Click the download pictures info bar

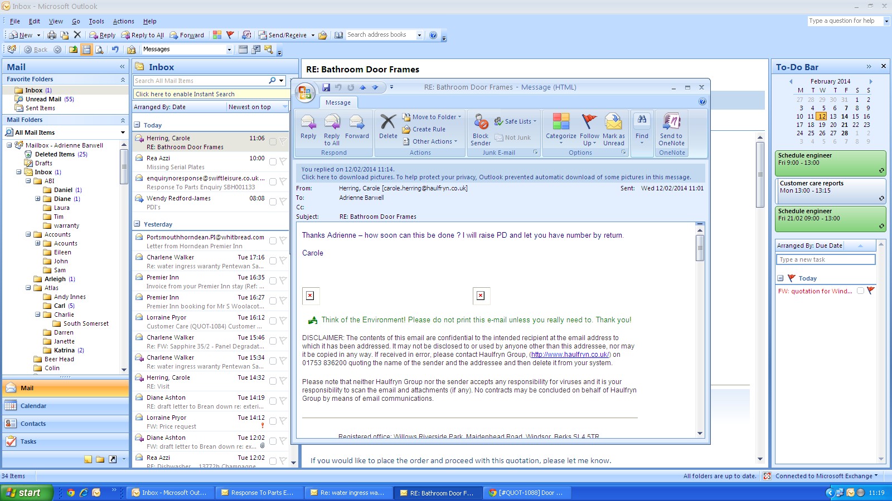496,177
